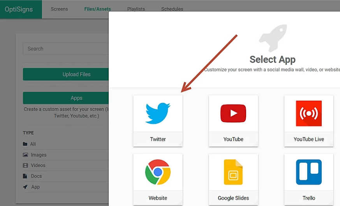Viewport: 340px width, 206px height.
Task: Choose the Trello app icon
Action: point(308,172)
